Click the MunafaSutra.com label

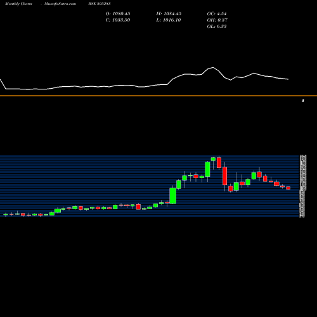[60, 4]
